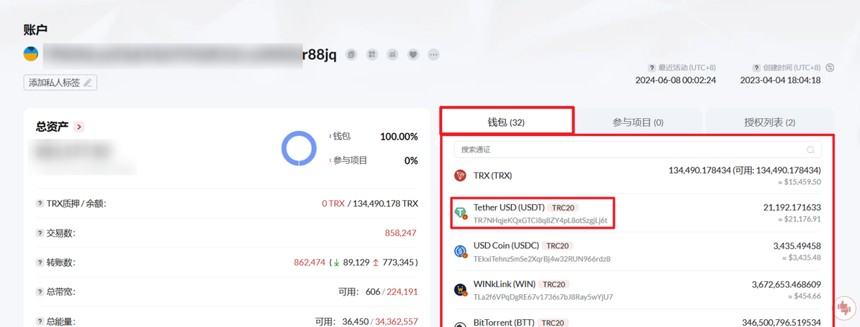Open the three-dot more options menu
The image size is (860, 327).
click(434, 54)
